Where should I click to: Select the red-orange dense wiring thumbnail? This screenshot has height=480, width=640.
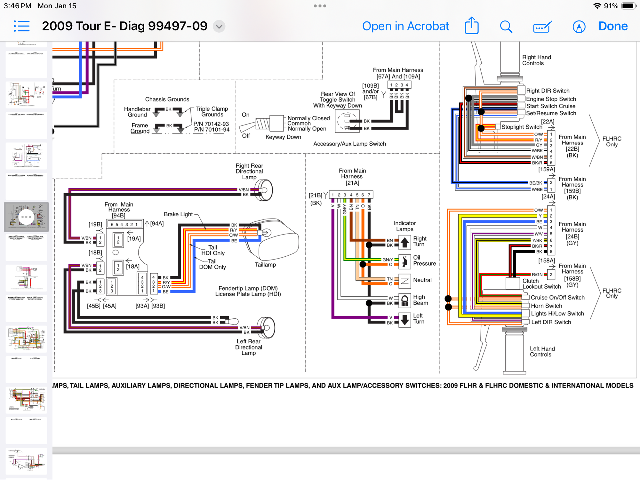[x=26, y=399]
